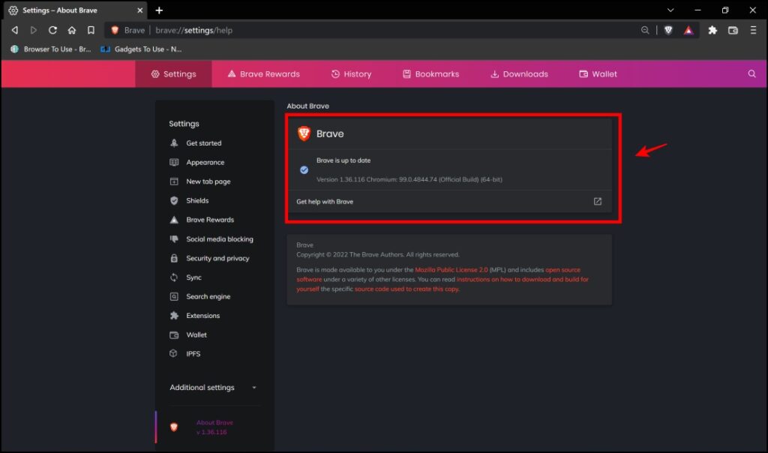Open New tab page settings
768x453 pixels.
coord(208,181)
